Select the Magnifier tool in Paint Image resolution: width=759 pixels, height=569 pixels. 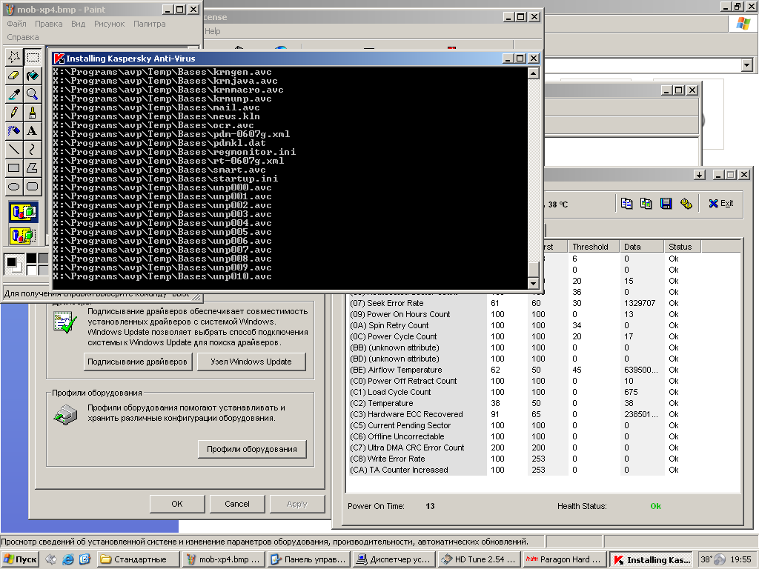(33, 94)
